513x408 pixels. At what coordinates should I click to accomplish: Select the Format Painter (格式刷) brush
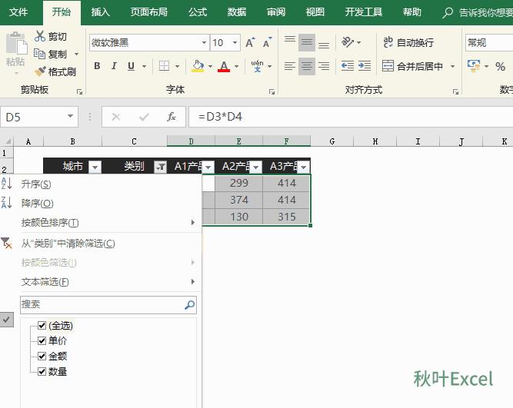[x=40, y=71]
